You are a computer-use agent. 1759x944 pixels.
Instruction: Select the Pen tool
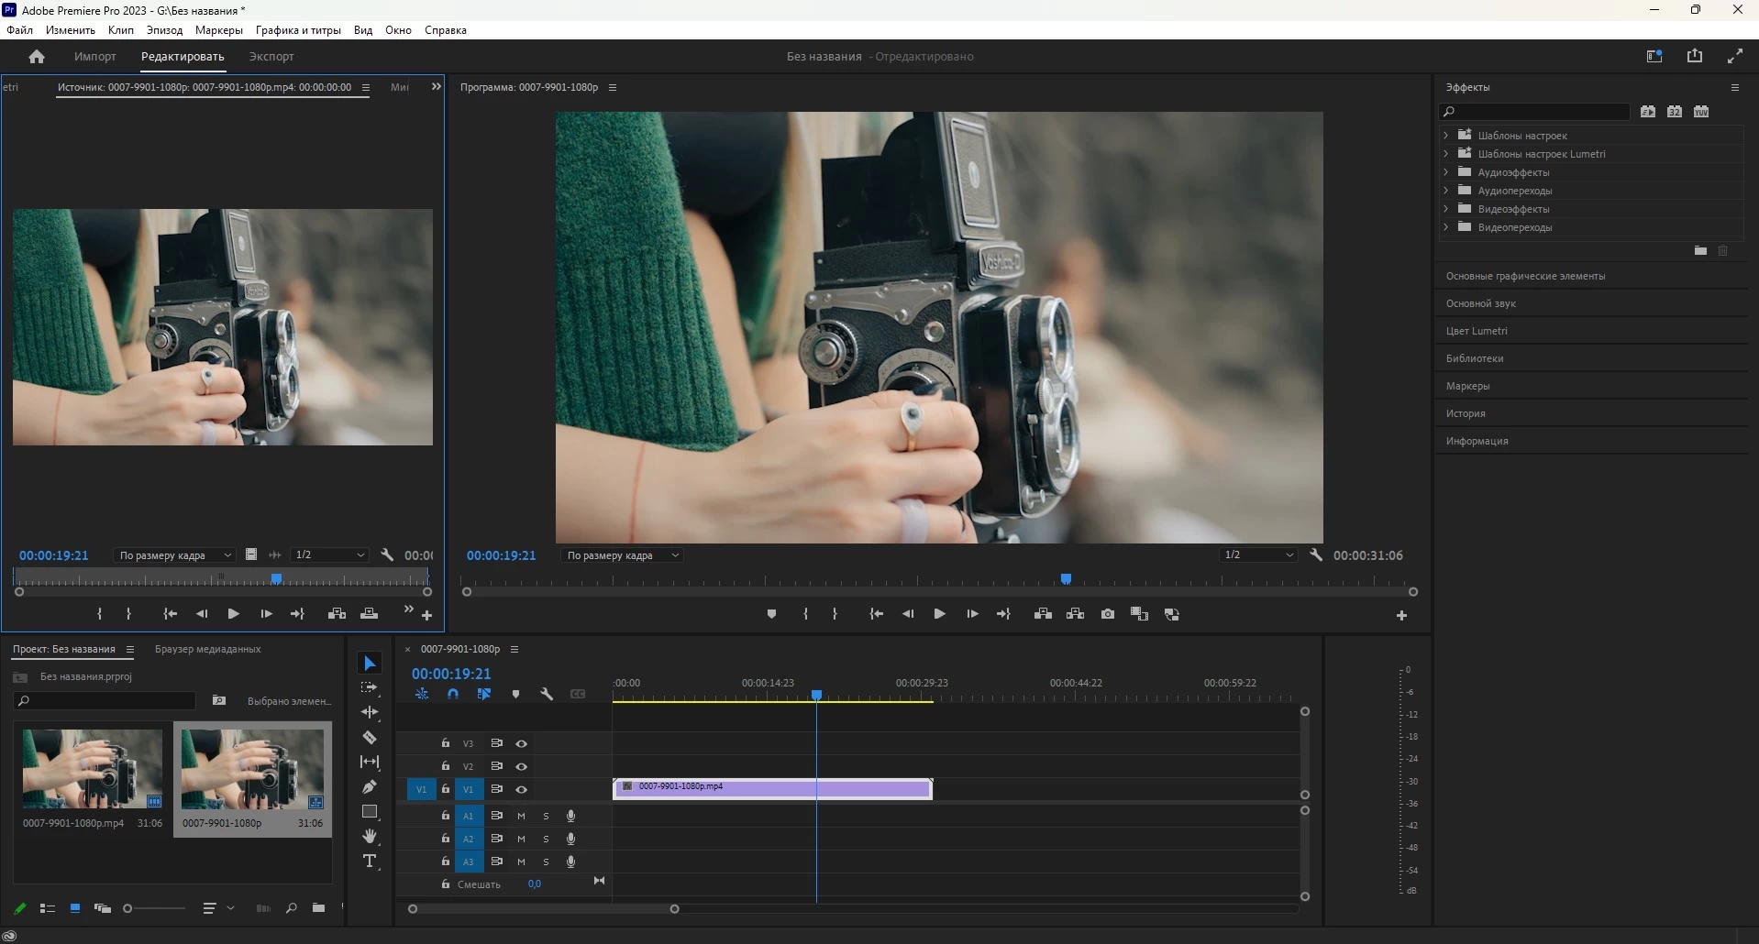coord(370,786)
